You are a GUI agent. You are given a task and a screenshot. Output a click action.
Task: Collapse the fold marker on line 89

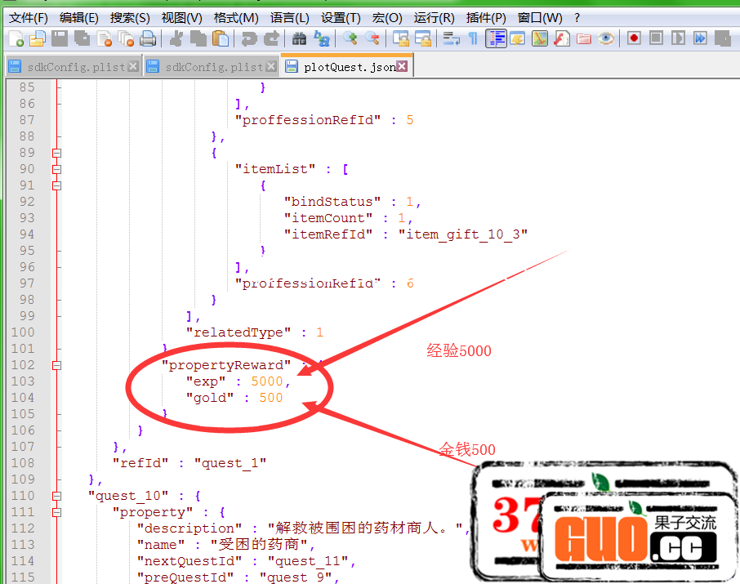(x=56, y=153)
